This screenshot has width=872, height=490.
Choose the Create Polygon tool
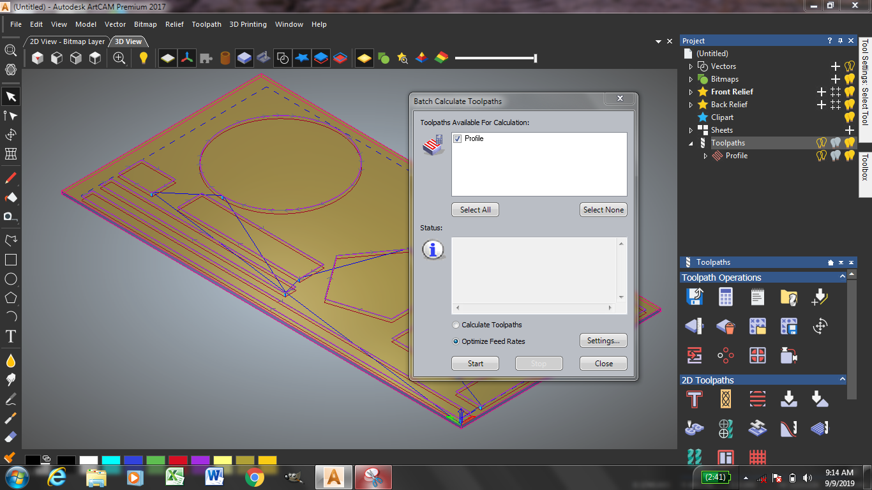tap(11, 298)
